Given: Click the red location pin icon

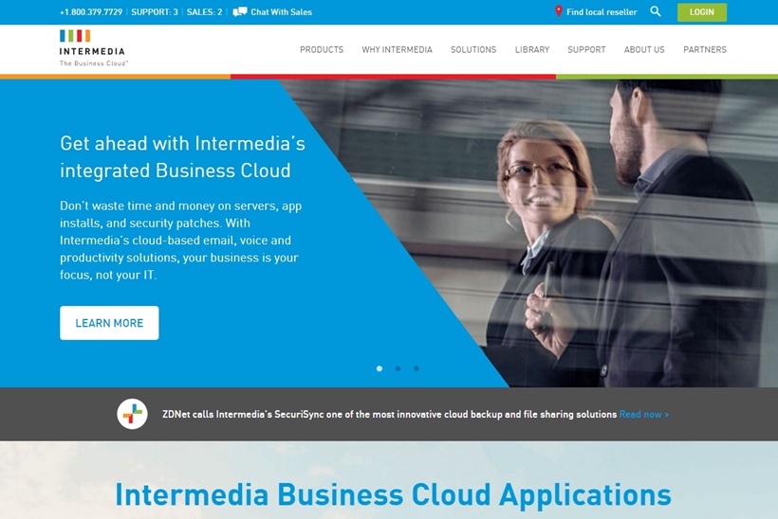Looking at the screenshot, I should coord(558,11).
